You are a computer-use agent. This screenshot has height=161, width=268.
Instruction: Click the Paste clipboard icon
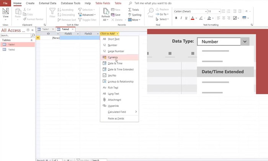click(18, 11)
